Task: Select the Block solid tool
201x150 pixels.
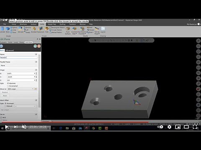Action: [x=8, y=30]
